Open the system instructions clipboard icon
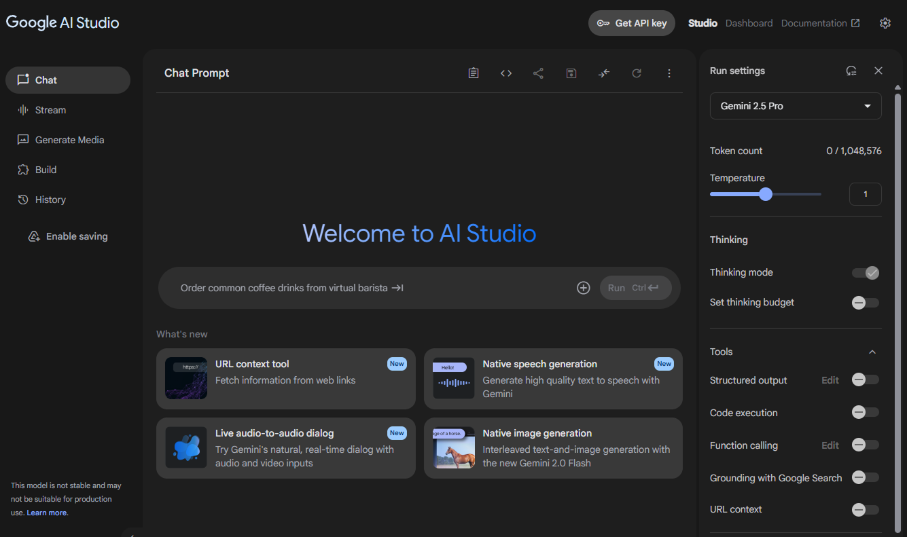Image resolution: width=907 pixels, height=537 pixels. click(x=474, y=73)
